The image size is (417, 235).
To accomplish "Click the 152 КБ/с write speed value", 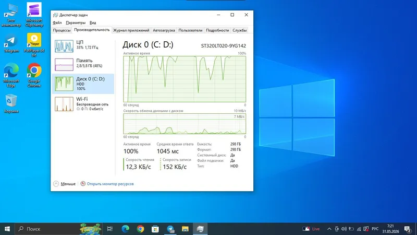I will point(175,167).
